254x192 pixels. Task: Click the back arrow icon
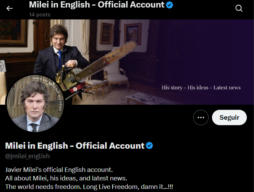click(x=10, y=8)
